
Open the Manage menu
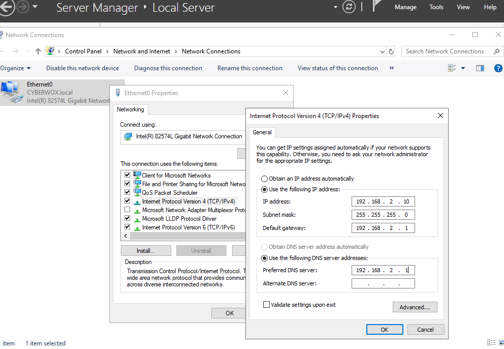pyautogui.click(x=405, y=7)
